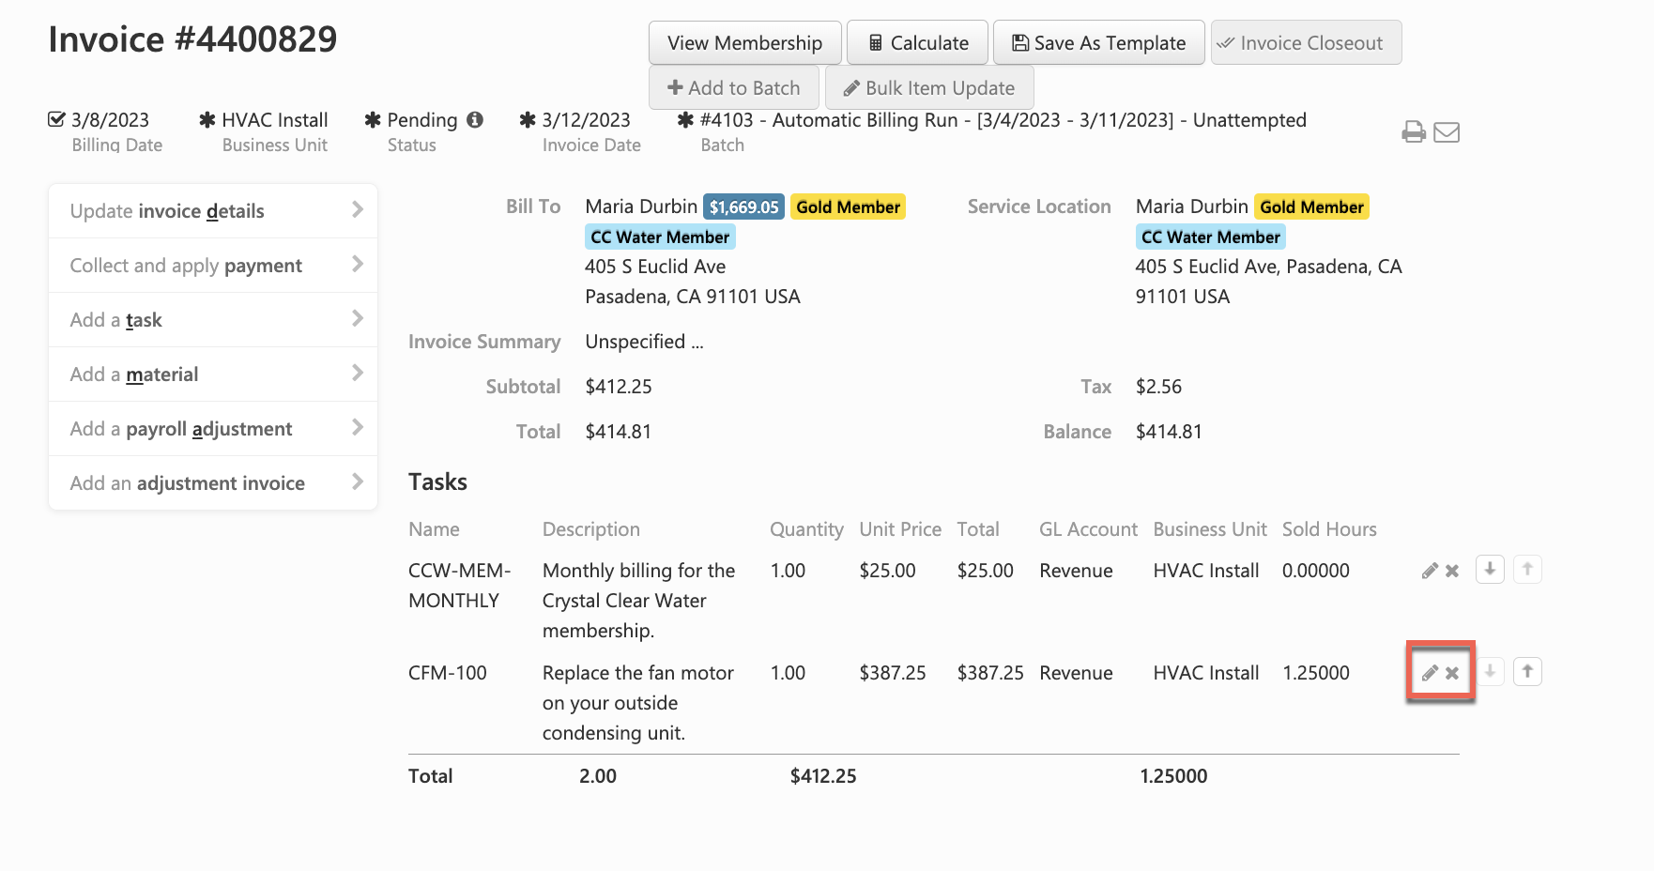
Task: Click the email invoice envelope icon
Action: pyautogui.click(x=1447, y=132)
